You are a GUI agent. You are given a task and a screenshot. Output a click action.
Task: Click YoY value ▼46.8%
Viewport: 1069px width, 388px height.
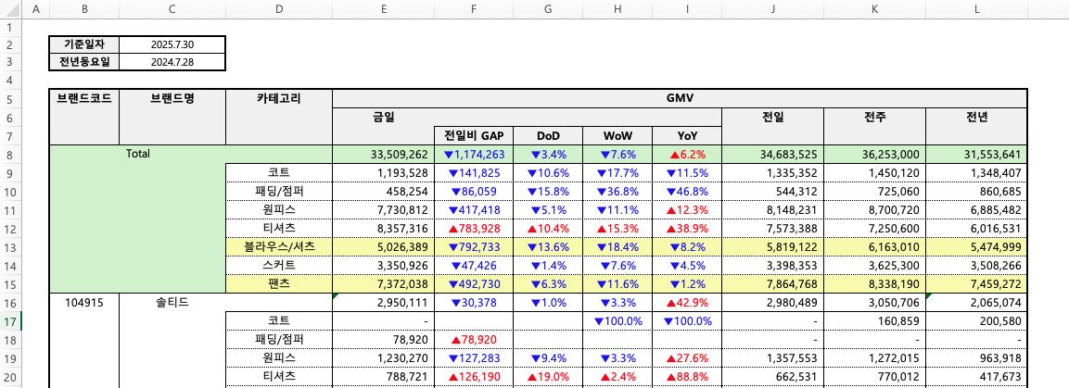click(x=686, y=192)
